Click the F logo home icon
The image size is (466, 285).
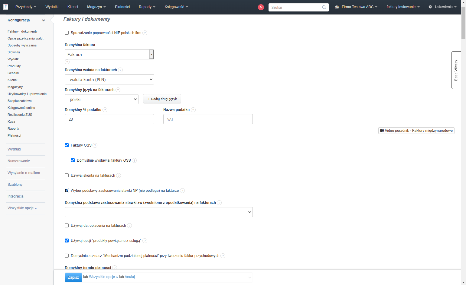coord(6,7)
